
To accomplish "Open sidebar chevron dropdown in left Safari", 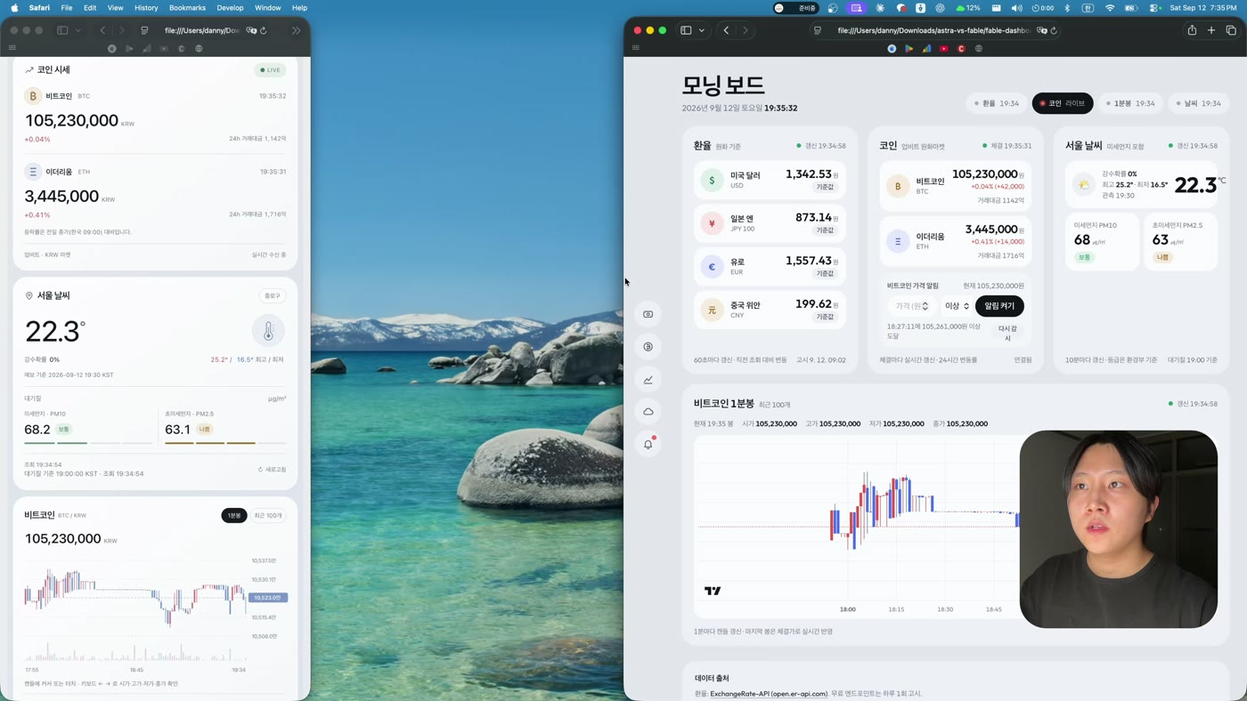I will point(78,30).
